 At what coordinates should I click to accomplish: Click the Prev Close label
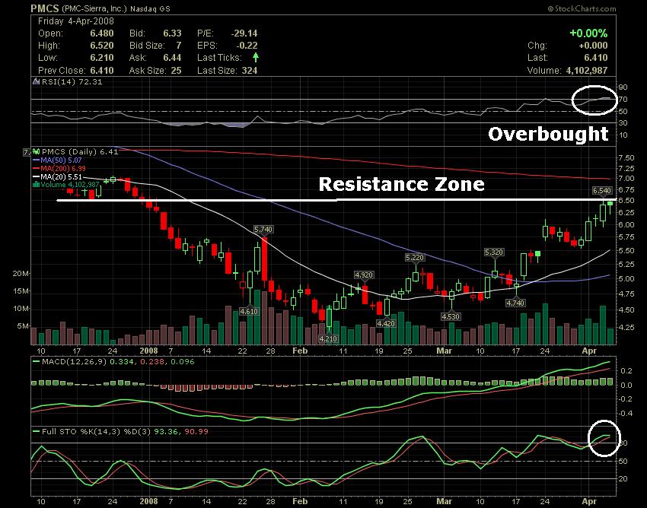62,70
